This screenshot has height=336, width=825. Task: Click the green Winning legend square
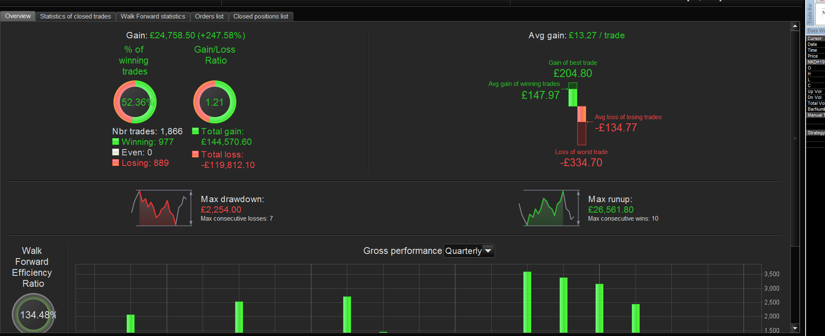pyautogui.click(x=116, y=141)
